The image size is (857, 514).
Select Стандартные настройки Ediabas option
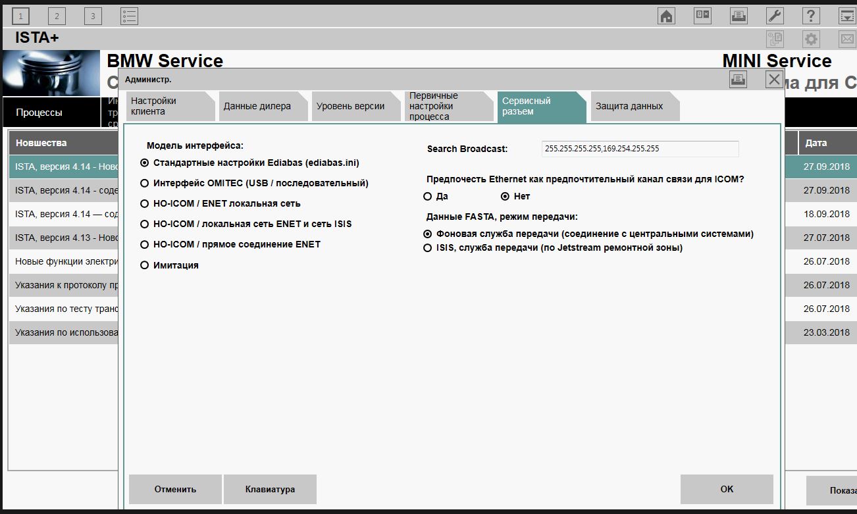[x=250, y=163]
